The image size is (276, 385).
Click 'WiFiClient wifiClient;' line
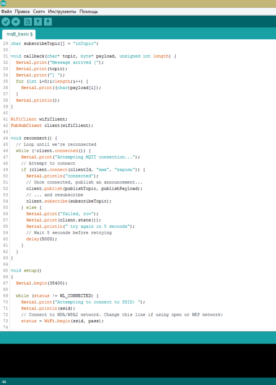[39, 119]
